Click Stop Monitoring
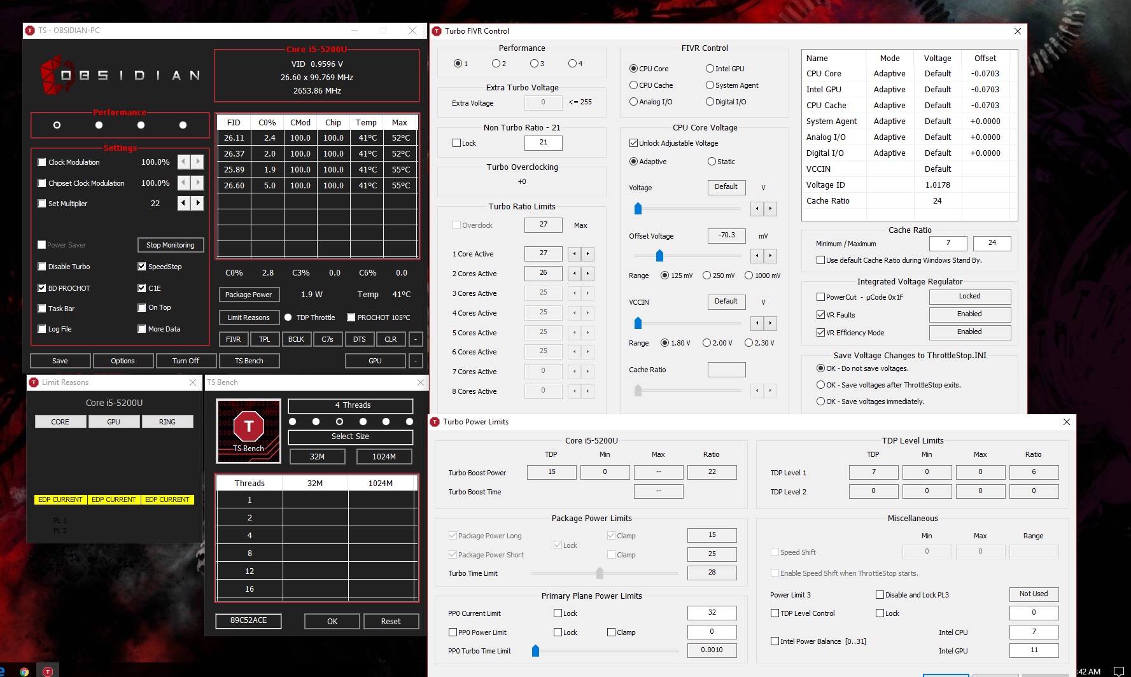Viewport: 1131px width, 677px height. [x=171, y=245]
